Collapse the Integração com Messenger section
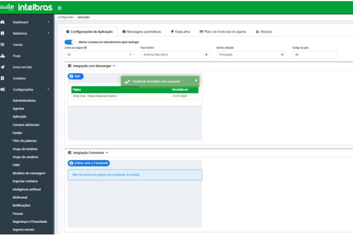The image size is (353, 235). tap(114, 66)
